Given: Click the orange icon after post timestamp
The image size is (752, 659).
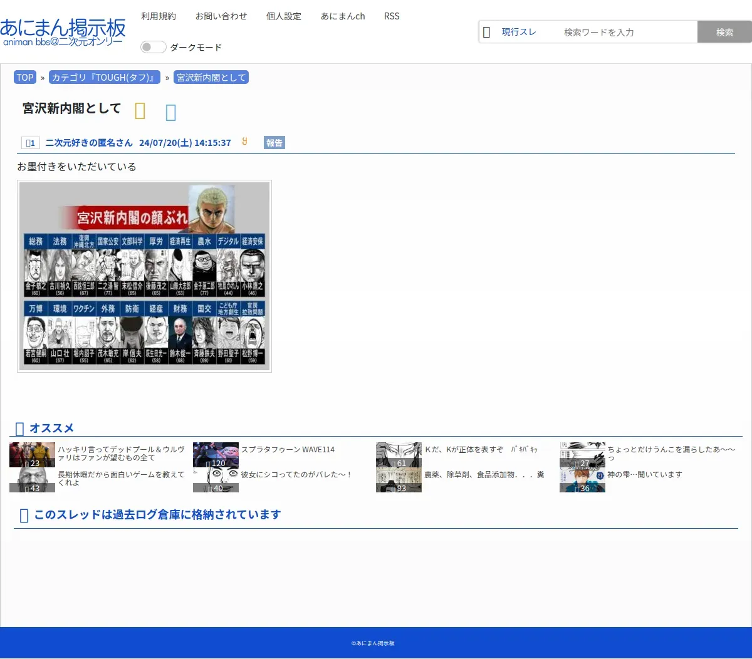Looking at the screenshot, I should click(x=244, y=142).
